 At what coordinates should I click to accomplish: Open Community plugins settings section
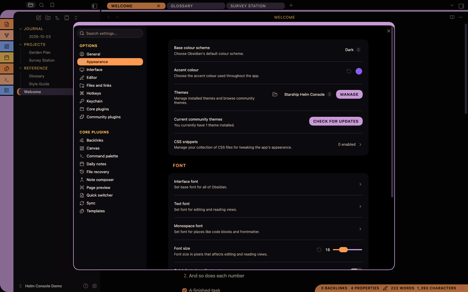click(x=110, y=117)
